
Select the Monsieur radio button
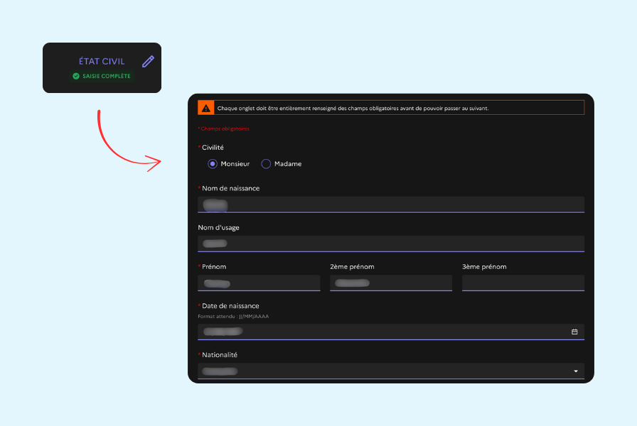coord(213,164)
